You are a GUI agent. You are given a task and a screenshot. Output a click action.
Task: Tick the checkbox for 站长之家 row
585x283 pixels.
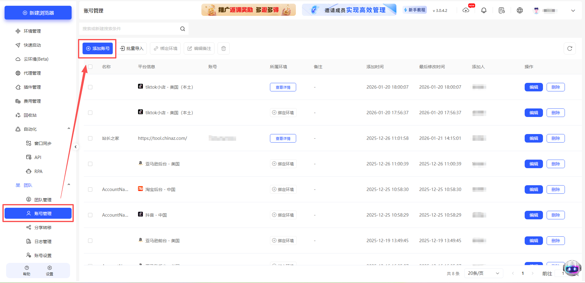tap(90, 138)
